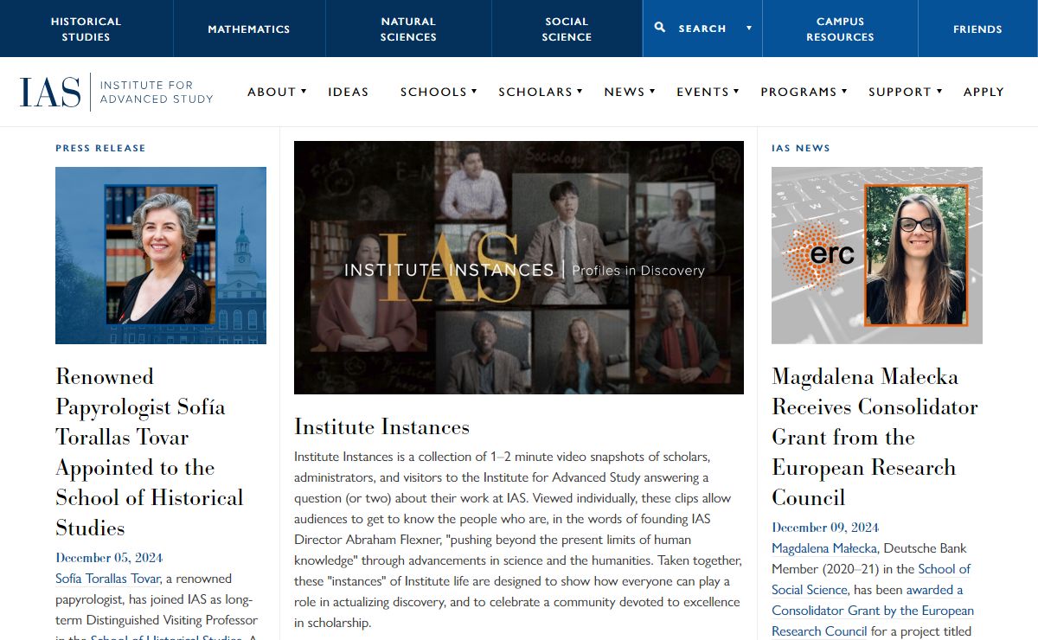Screen dimensions: 1038x640
Task: Go to Campus Resources
Action: [840, 29]
